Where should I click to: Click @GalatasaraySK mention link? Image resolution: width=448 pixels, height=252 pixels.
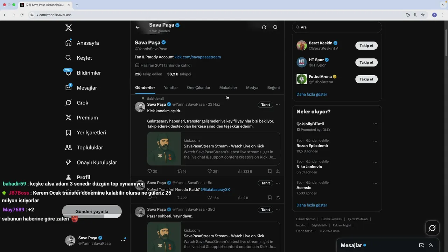pyautogui.click(x=215, y=189)
